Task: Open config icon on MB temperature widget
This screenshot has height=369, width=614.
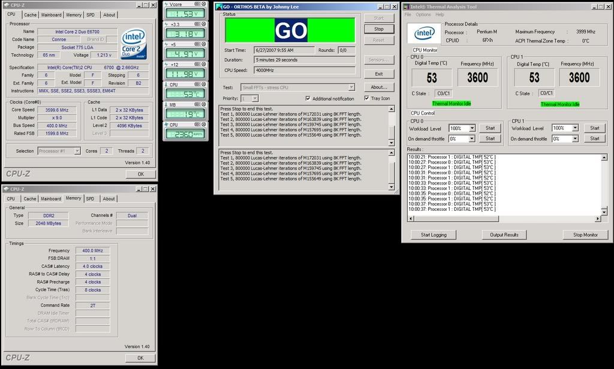Action: point(197,104)
